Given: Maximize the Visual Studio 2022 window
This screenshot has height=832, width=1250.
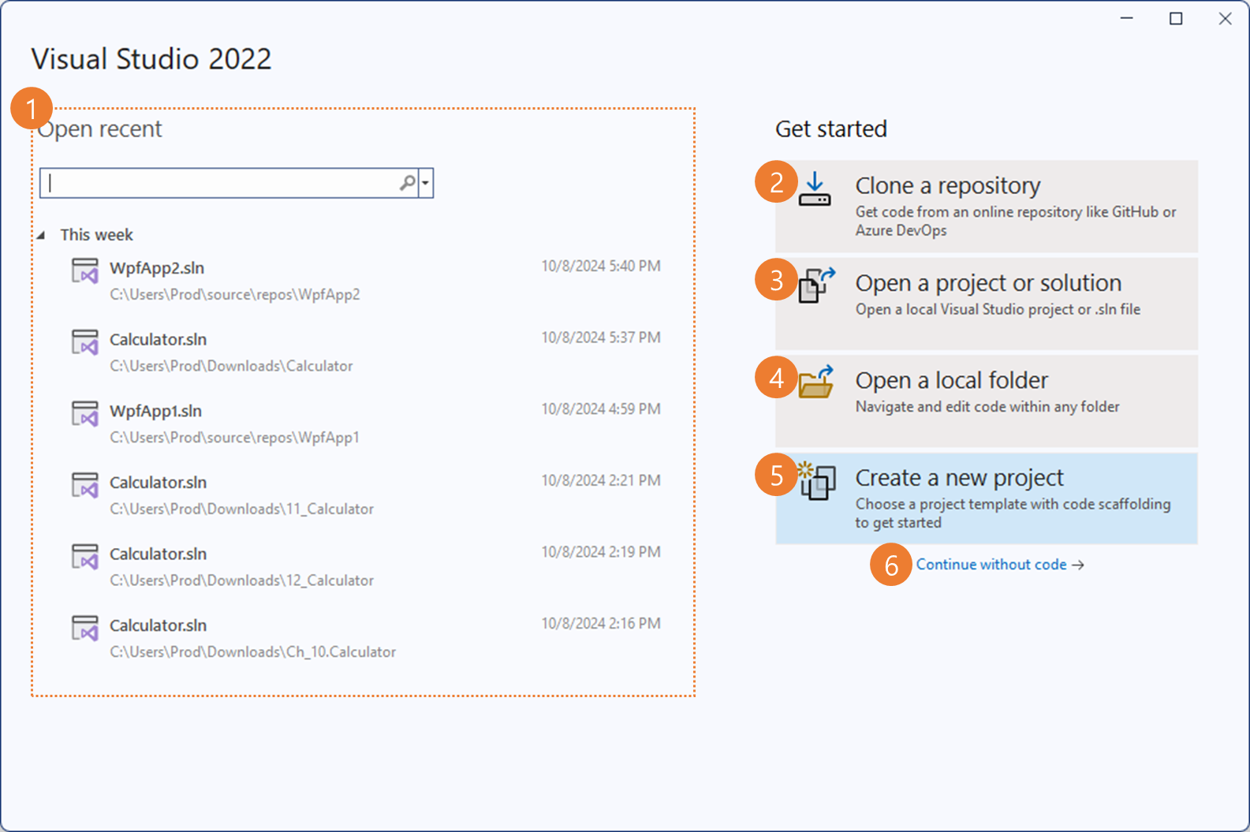Looking at the screenshot, I should click(x=1176, y=18).
